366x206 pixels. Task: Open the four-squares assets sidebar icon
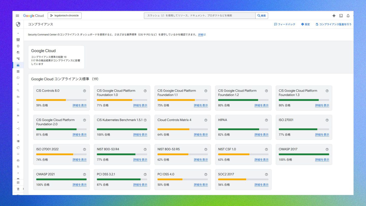[18, 71]
